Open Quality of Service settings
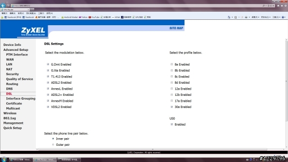The height and width of the screenshot is (162, 288). pos(19,79)
